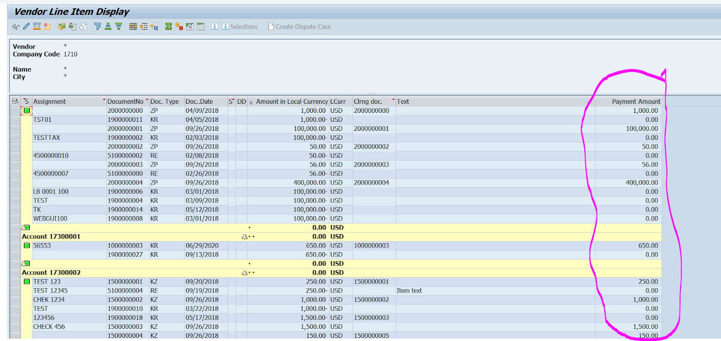Click the Display Document glasses icon

(x=16, y=27)
